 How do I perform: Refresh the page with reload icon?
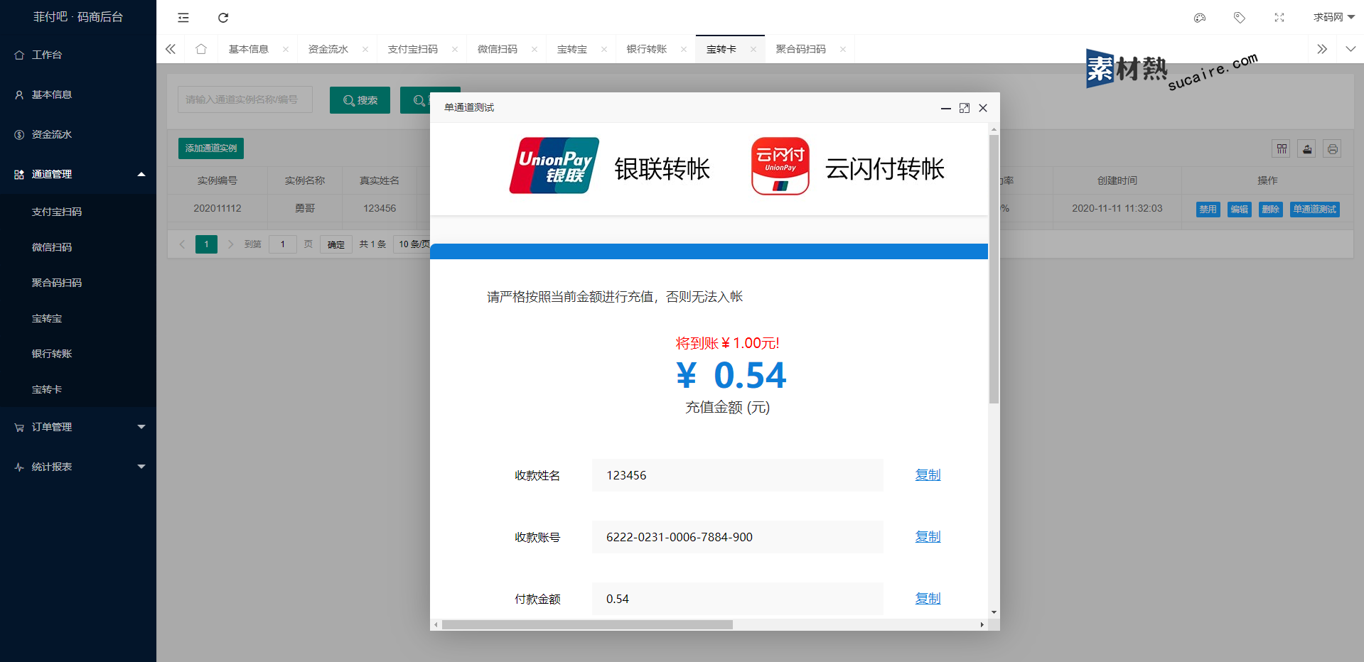pos(223,18)
